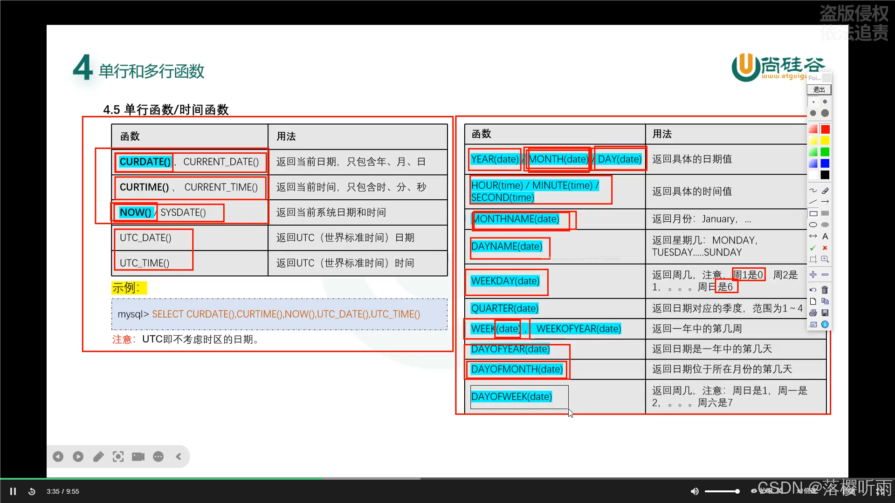Select the text 'A' annotation tool
The width and height of the screenshot is (895, 503).
coord(825,236)
